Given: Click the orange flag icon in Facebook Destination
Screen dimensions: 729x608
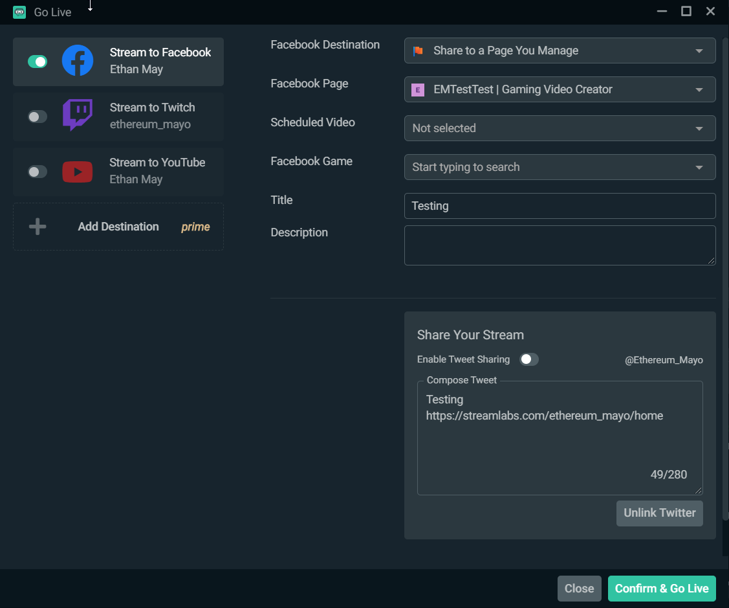Looking at the screenshot, I should click(418, 51).
